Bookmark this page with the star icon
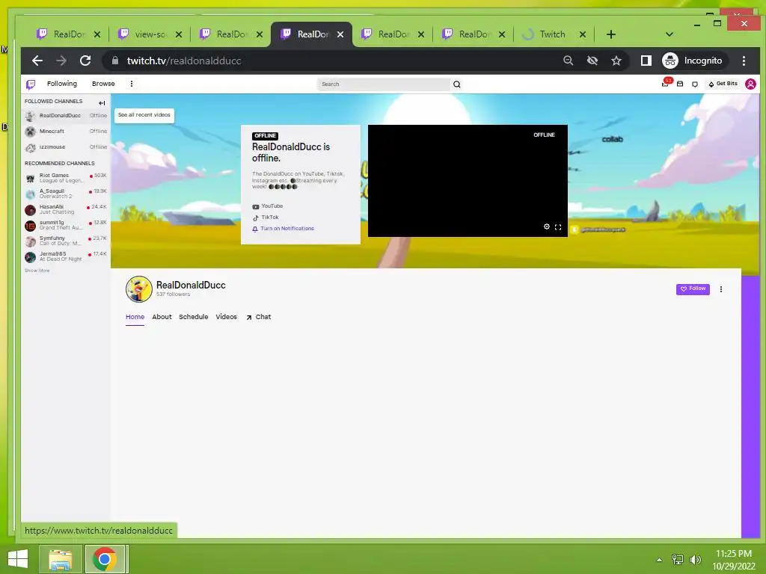 616,61
